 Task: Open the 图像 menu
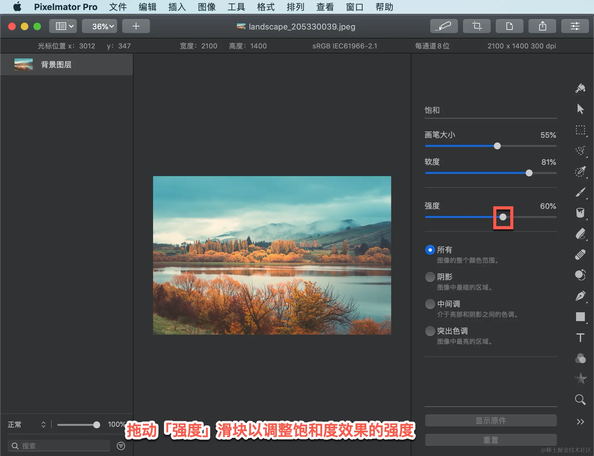(x=207, y=7)
